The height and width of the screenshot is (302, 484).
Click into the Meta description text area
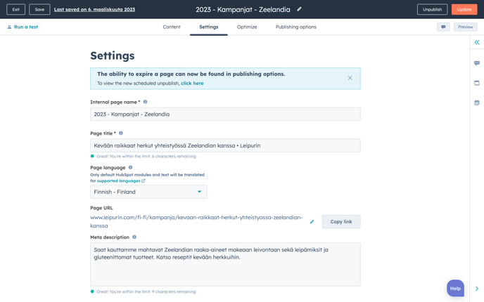pos(225,264)
